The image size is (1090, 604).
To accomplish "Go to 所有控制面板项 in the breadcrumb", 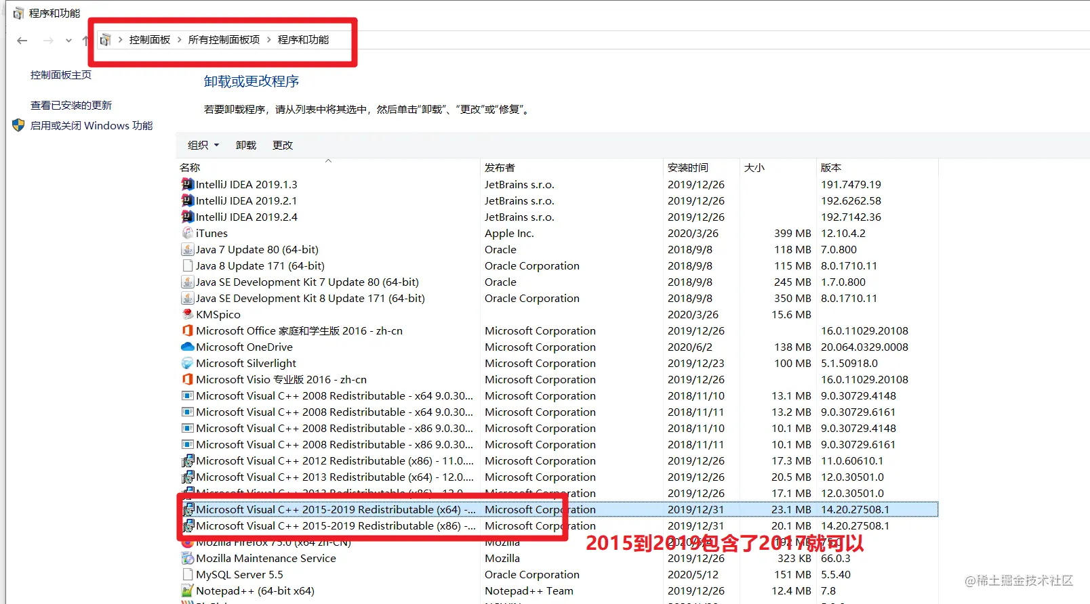I will click(224, 40).
